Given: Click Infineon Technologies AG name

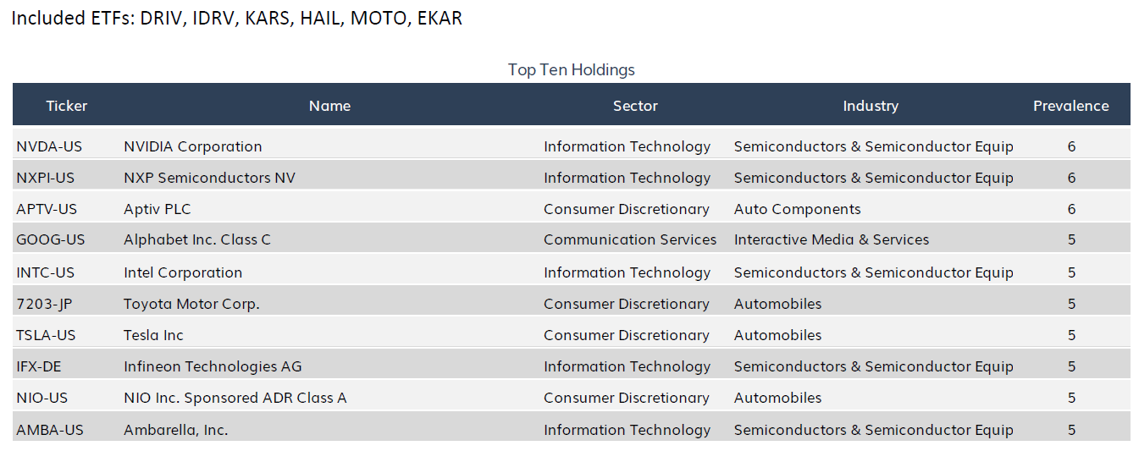Looking at the screenshot, I should (213, 366).
